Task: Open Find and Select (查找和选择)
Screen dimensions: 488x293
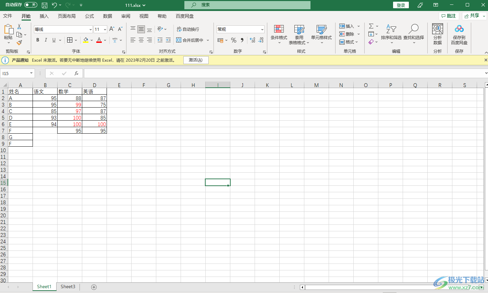Action: coord(414,34)
